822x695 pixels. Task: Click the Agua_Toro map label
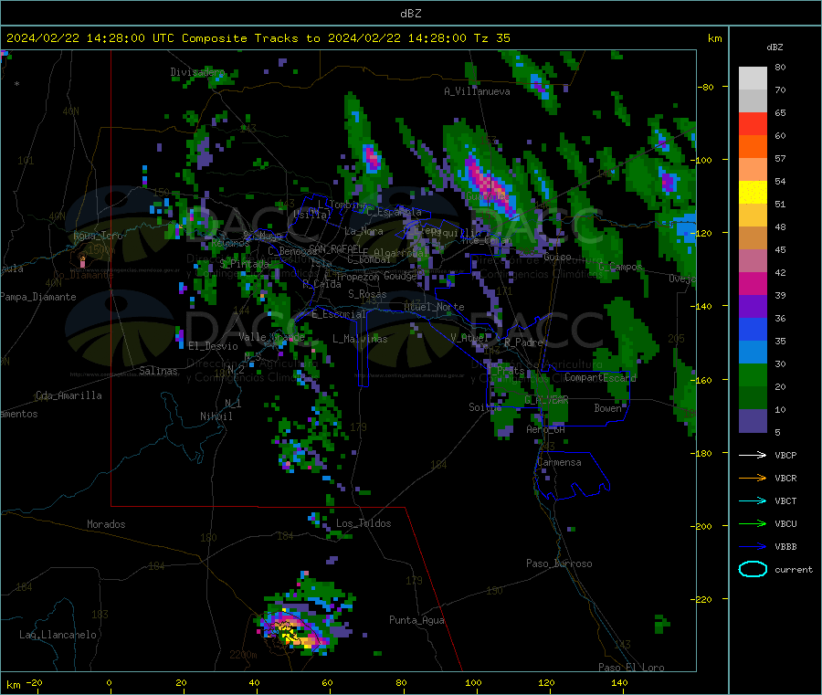(x=98, y=236)
